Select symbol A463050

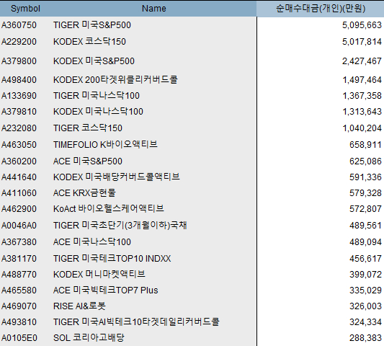[19, 145]
